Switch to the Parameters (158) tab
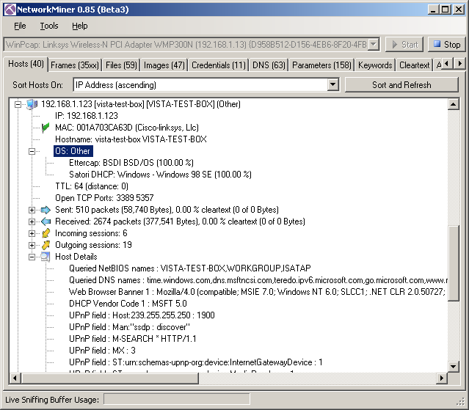The width and height of the screenshot is (469, 410). click(321, 65)
